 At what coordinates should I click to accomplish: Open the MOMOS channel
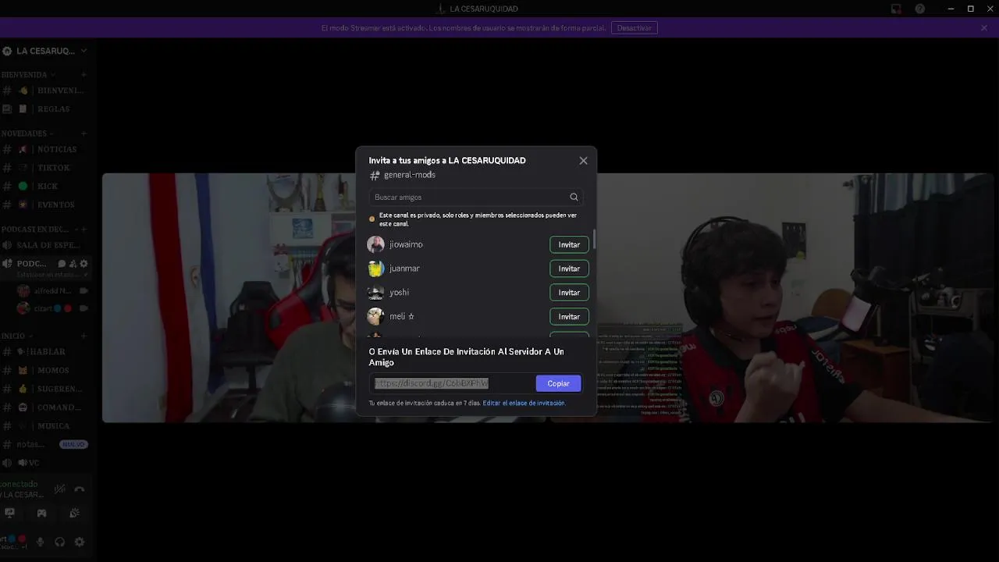[x=47, y=371]
